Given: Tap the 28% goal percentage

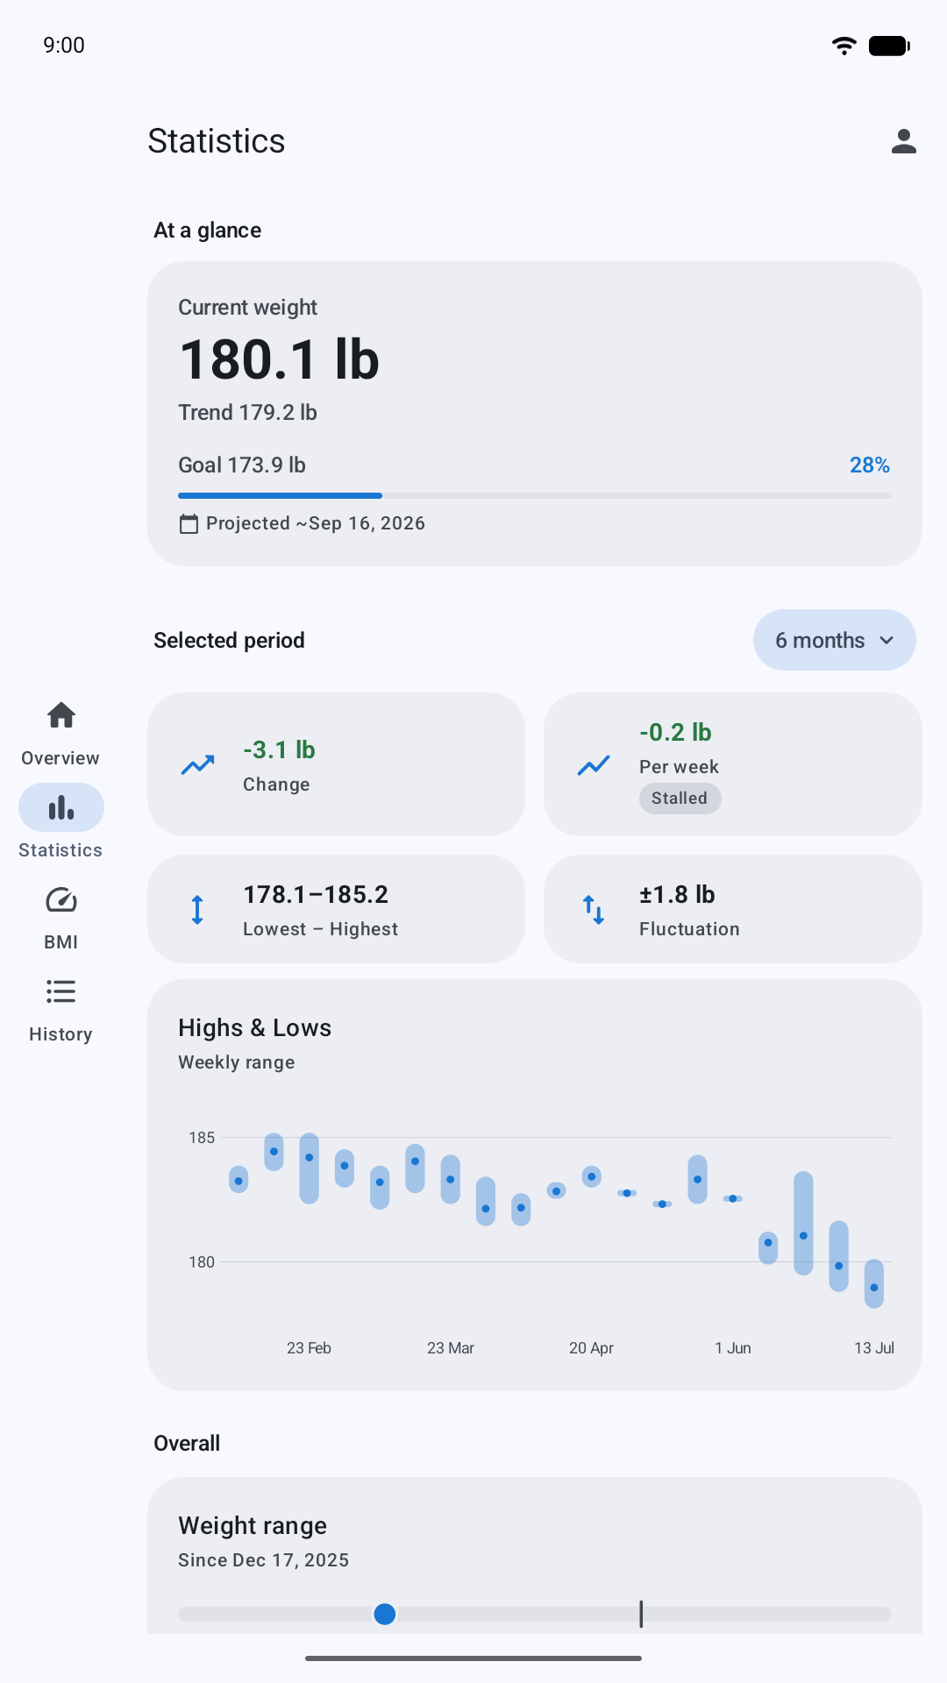Looking at the screenshot, I should pos(869,465).
